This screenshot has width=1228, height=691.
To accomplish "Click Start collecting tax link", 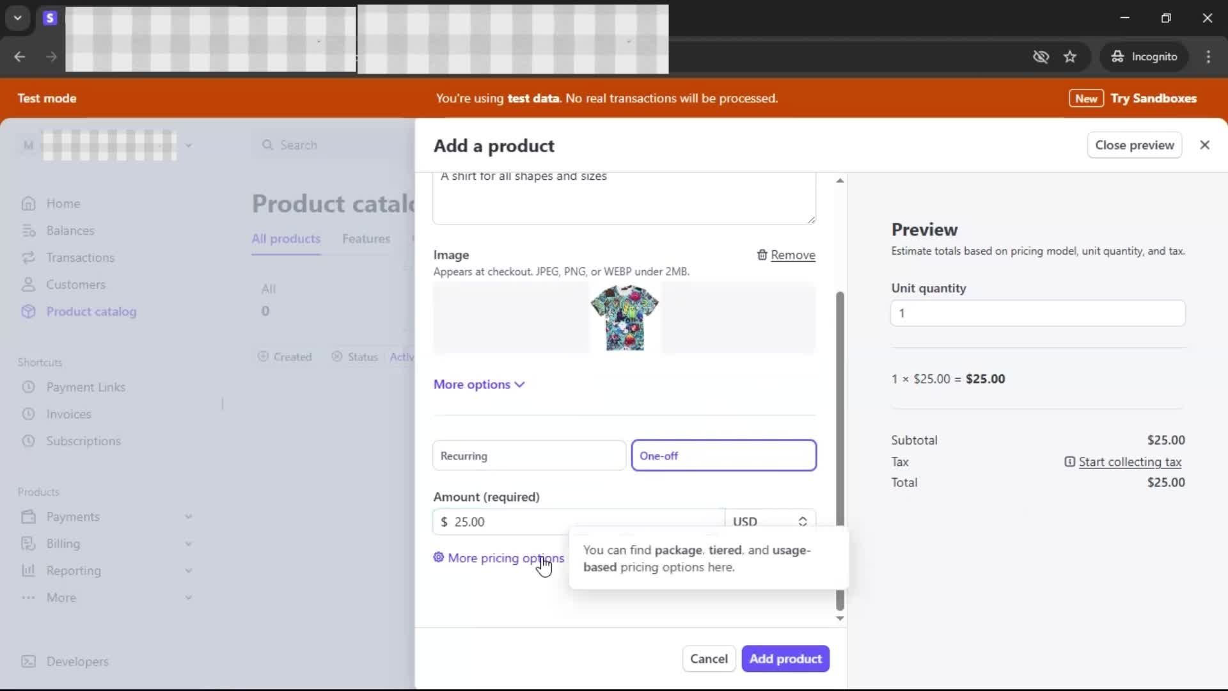I will [1130, 462].
